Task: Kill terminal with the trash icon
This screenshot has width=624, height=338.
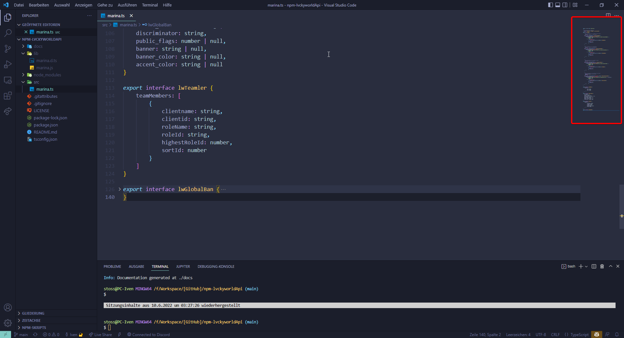Action: pyautogui.click(x=602, y=266)
